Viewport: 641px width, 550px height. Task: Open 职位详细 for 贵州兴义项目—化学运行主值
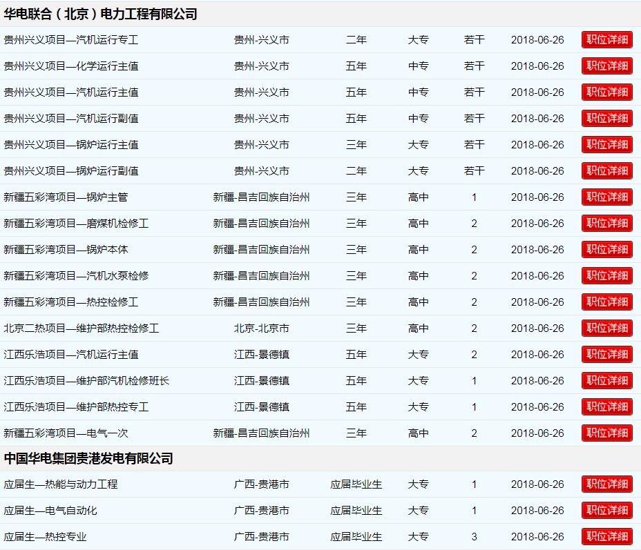(607, 66)
